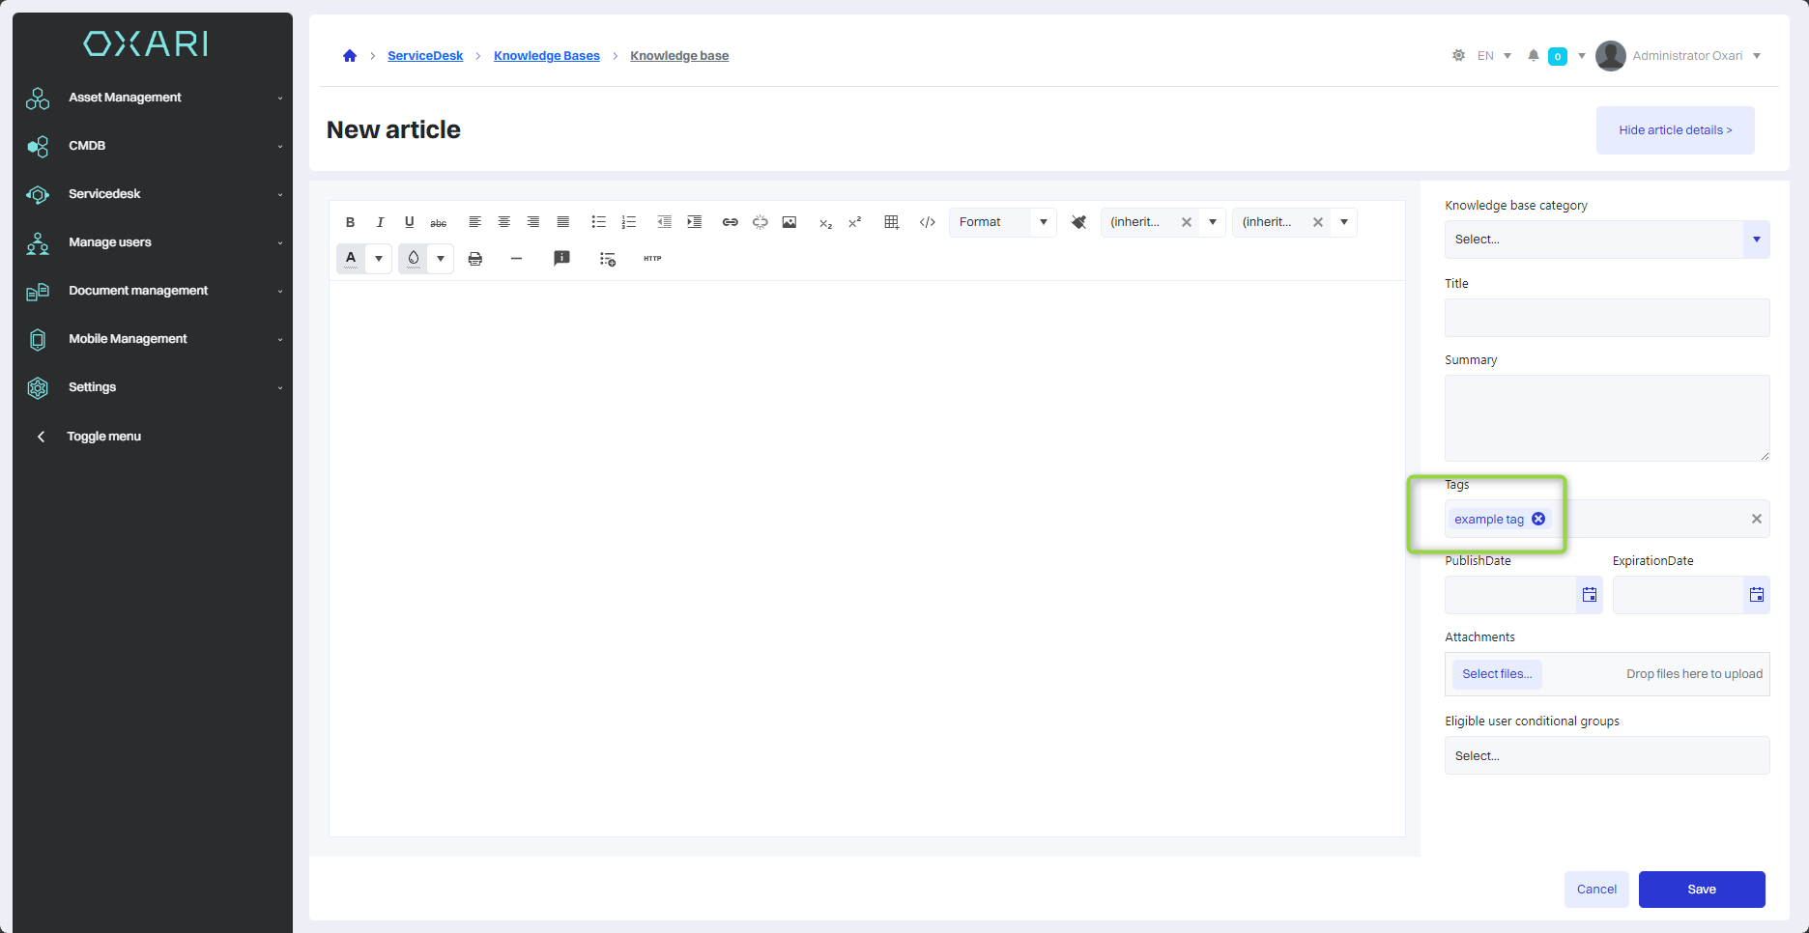Open the view HTML source icon
This screenshot has width=1809, height=933.
click(x=928, y=222)
